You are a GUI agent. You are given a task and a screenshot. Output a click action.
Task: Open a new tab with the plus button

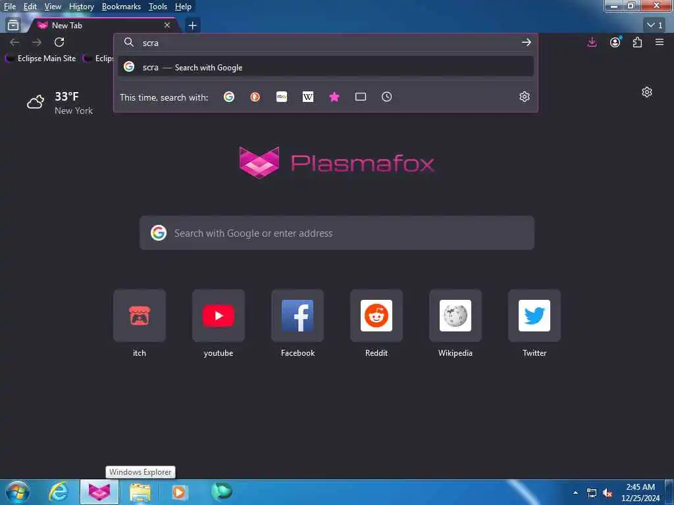[192, 26]
